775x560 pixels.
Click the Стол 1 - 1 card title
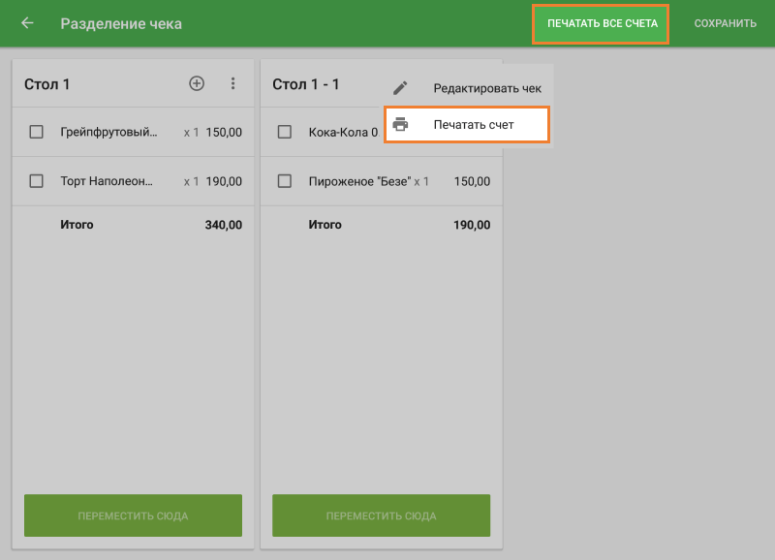pos(306,84)
